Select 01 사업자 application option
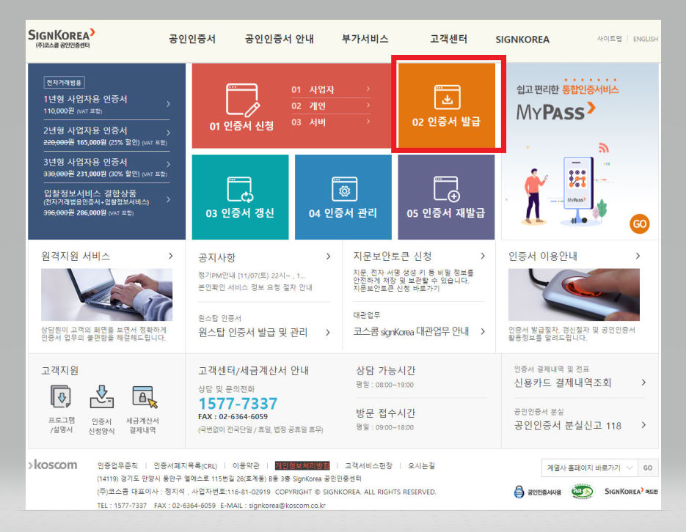This screenshot has width=686, height=532. (331, 89)
